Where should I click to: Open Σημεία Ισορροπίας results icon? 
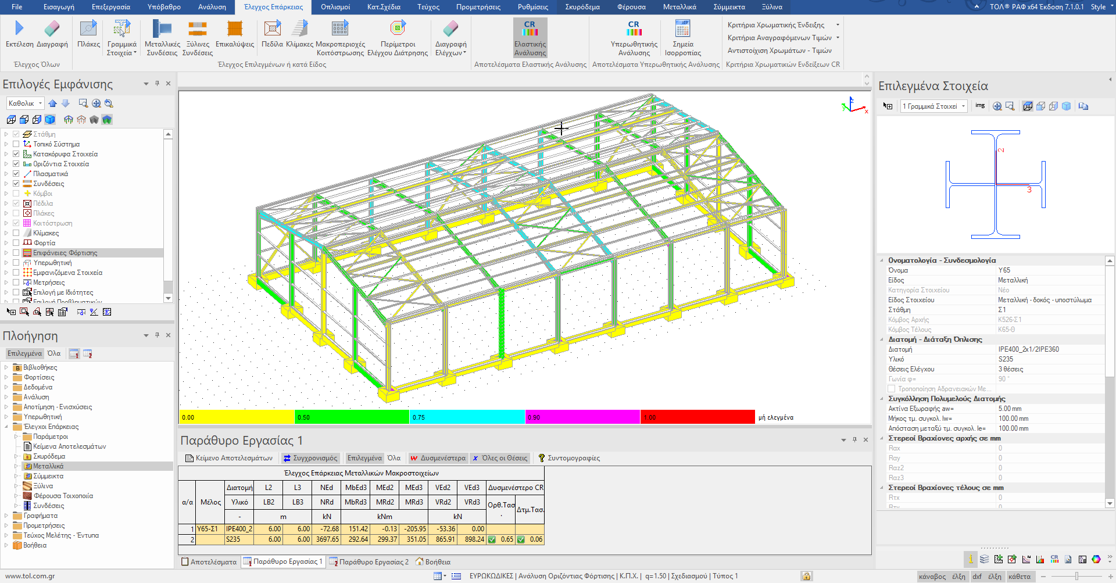[682, 29]
